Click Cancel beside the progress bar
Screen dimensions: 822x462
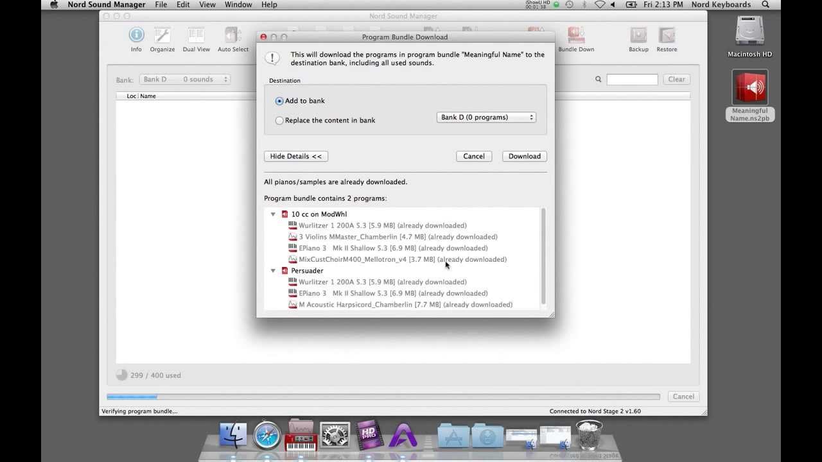(683, 397)
